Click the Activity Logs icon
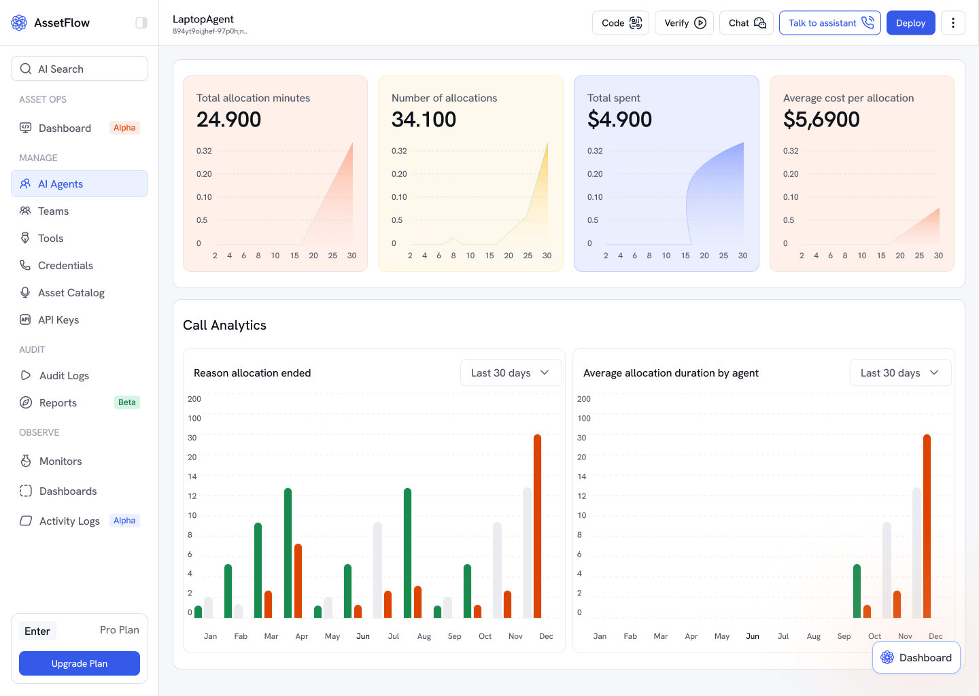The image size is (979, 696). coord(26,521)
